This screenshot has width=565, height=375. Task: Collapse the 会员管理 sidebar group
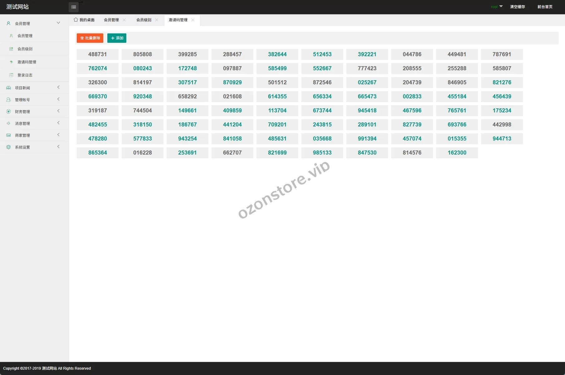pyautogui.click(x=58, y=23)
